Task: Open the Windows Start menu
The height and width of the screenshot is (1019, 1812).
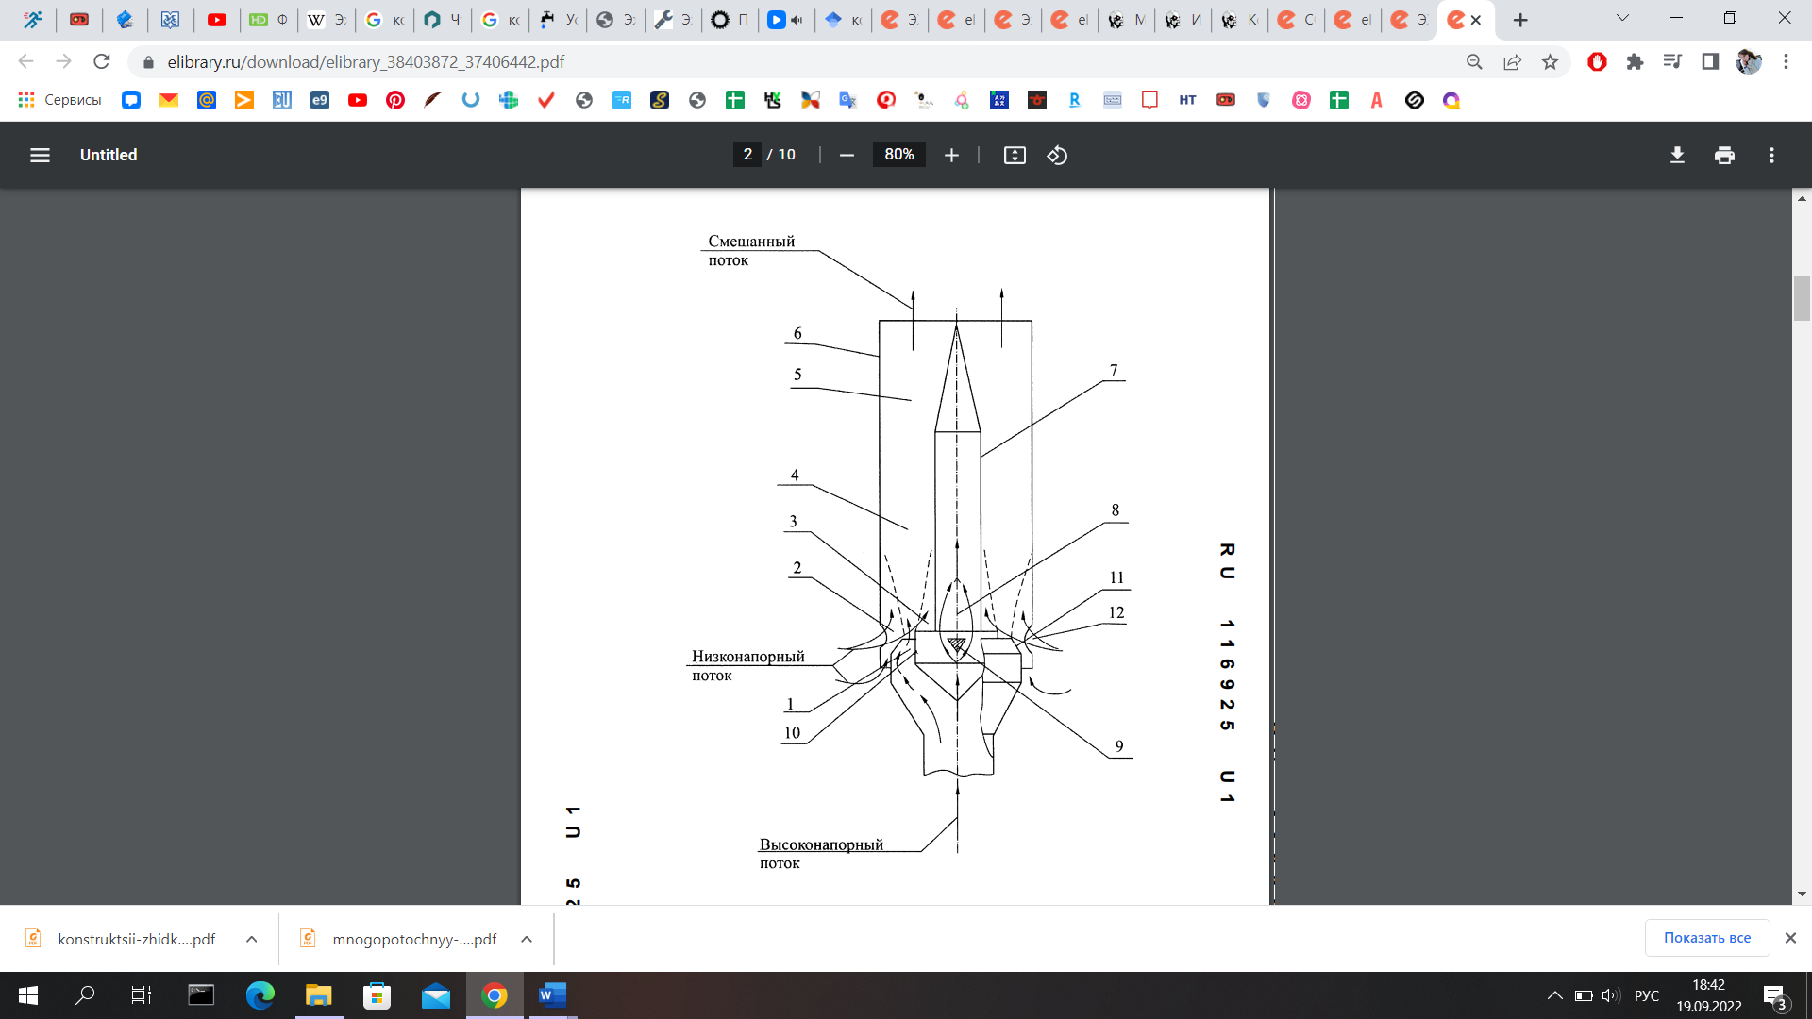Action: pyautogui.click(x=28, y=995)
